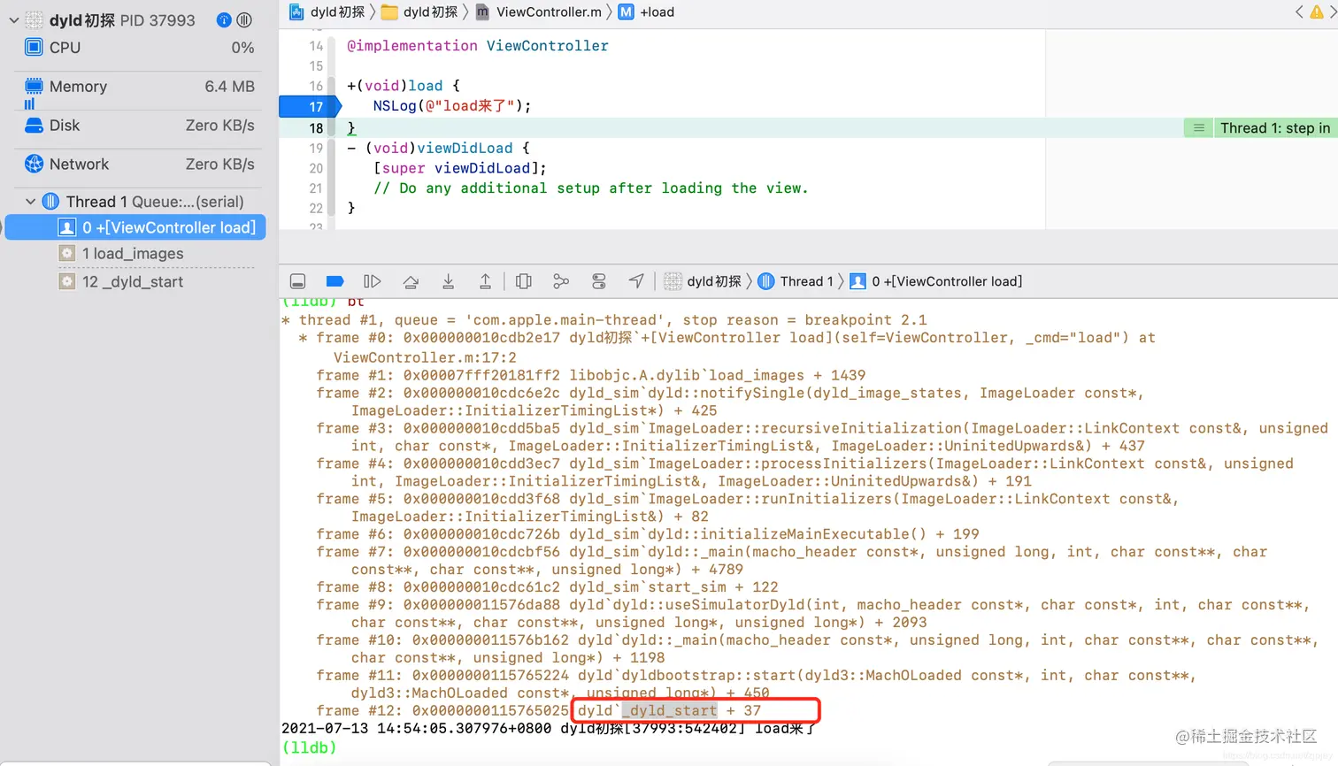The image size is (1338, 766).
Task: Open Debug View Hierarchy icon
Action: [524, 281]
